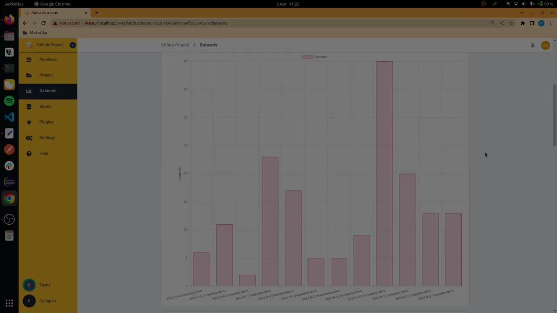The width and height of the screenshot is (557, 313).
Task: Click the date and time in top bar
Action: click(x=288, y=4)
